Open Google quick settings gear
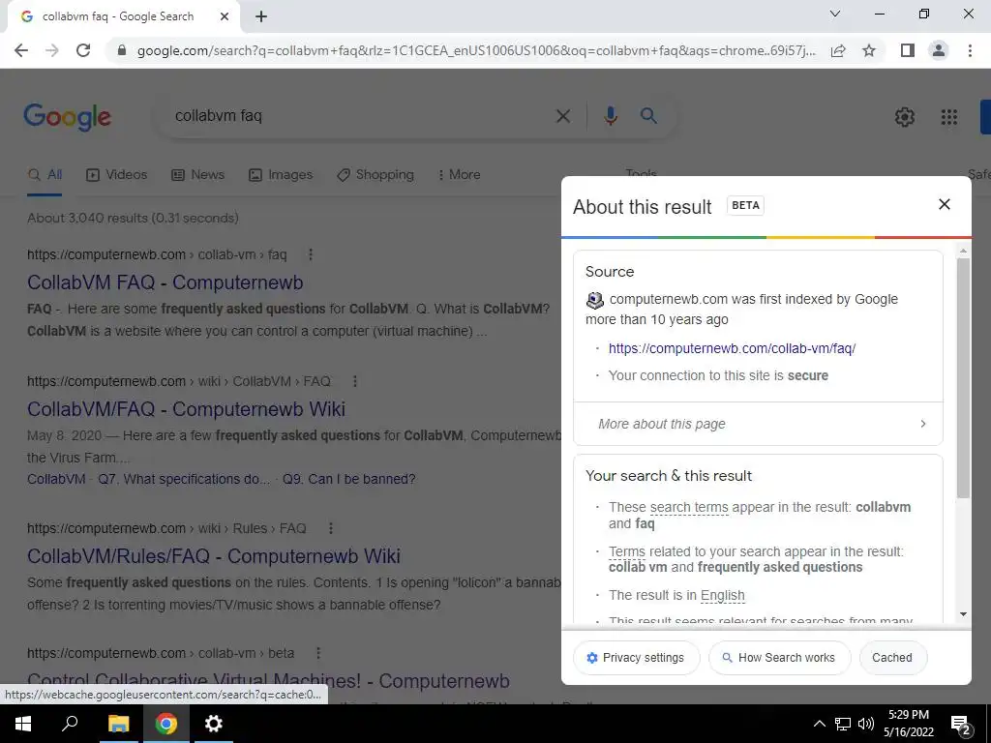991x743 pixels. [x=905, y=117]
